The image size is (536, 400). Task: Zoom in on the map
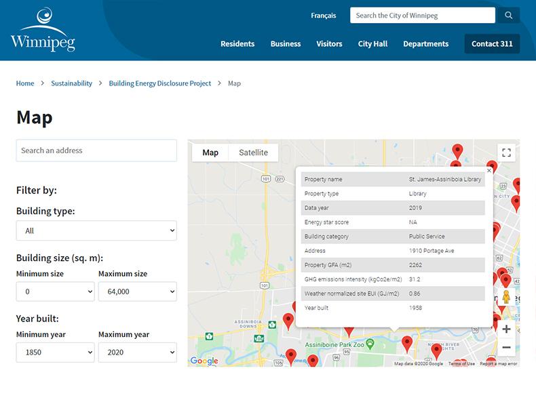(x=506, y=329)
